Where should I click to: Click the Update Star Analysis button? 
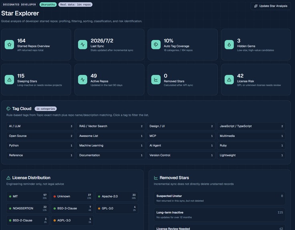(271, 6)
